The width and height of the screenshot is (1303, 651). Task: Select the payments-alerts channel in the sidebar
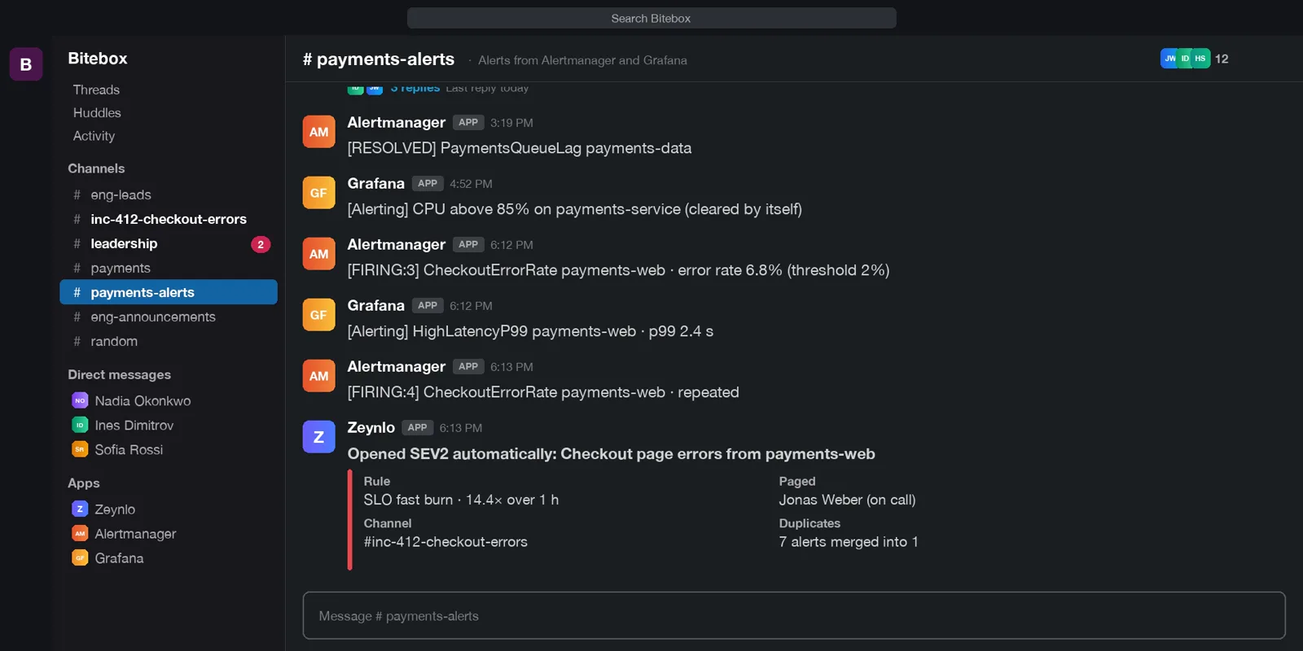169,292
